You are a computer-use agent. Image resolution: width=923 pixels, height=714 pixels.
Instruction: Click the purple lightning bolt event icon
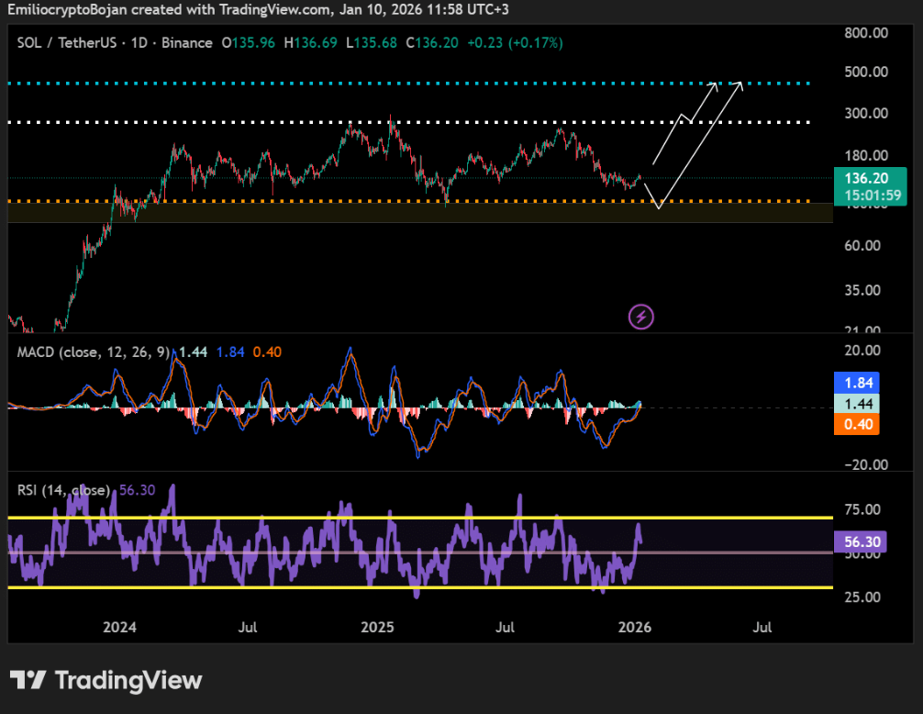(640, 318)
